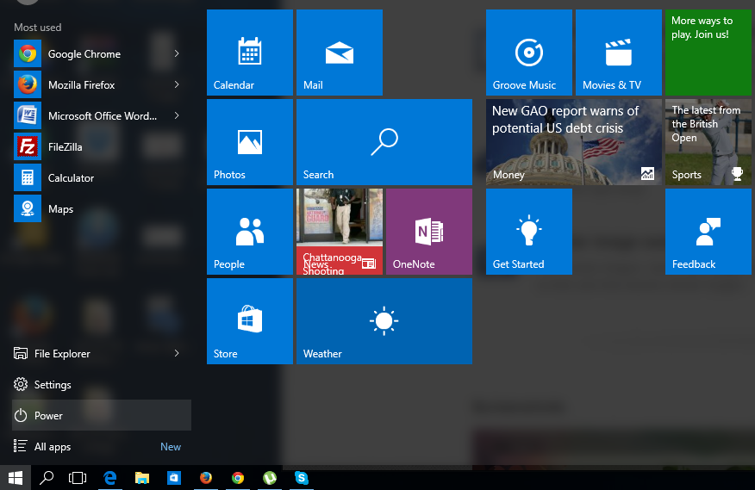Open Chrome from the taskbar

237,477
